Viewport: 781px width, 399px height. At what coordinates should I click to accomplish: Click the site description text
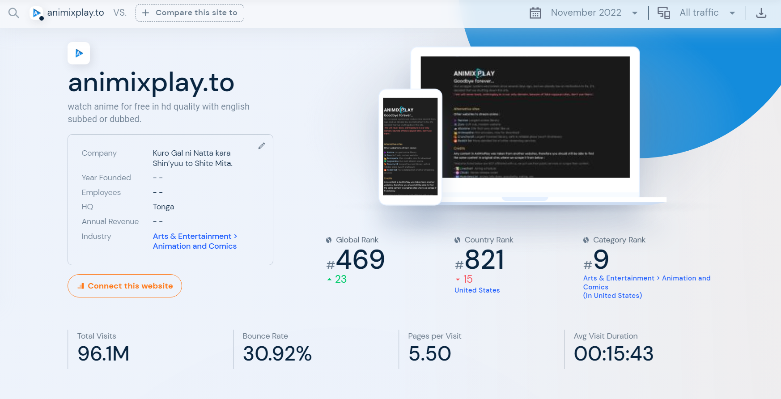[159, 113]
